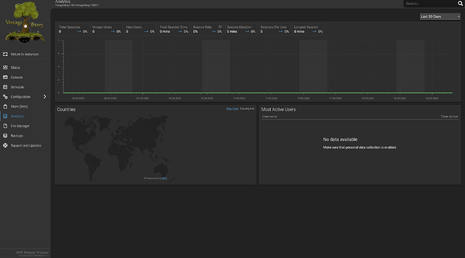Click the Session Duration stat card
This screenshot has width=465, height=258.
(241, 30)
